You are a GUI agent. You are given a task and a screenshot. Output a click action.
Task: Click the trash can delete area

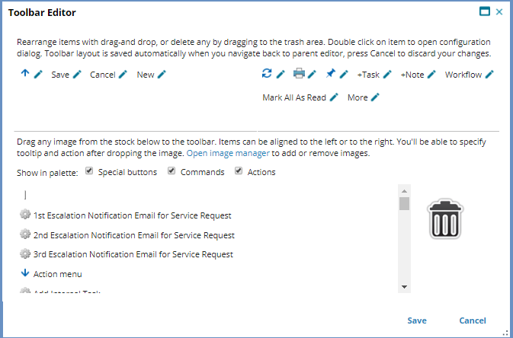tap(445, 220)
